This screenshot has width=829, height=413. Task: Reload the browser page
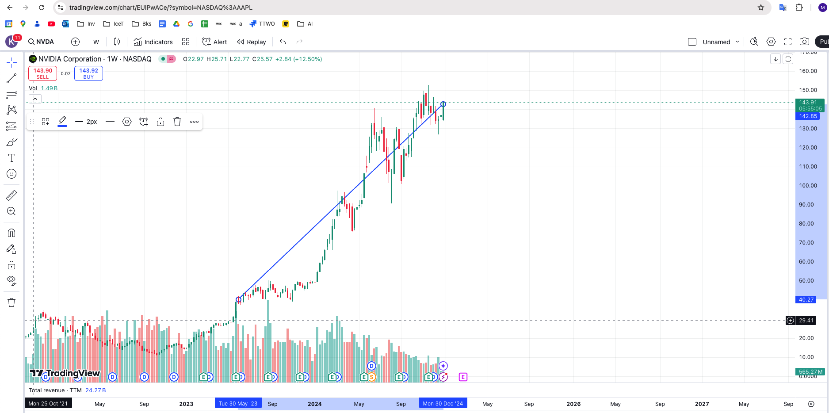(x=42, y=8)
